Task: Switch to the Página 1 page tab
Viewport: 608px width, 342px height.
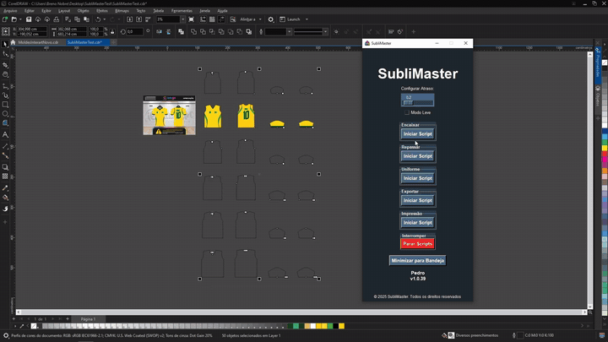Action: [x=88, y=319]
